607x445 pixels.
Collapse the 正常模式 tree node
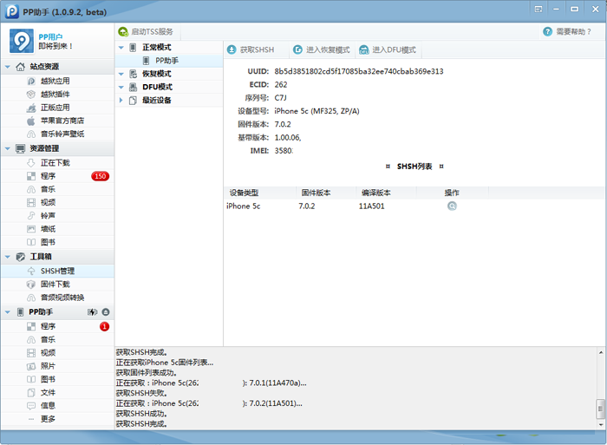[121, 48]
